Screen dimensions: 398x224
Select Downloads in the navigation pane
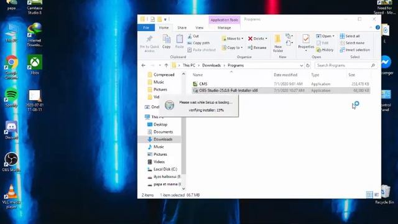coord(163,139)
